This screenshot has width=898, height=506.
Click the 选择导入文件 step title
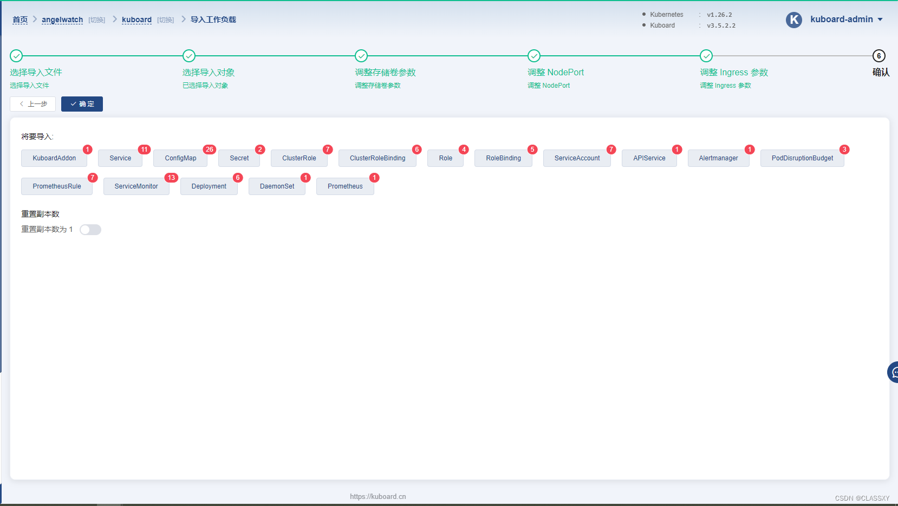click(36, 73)
